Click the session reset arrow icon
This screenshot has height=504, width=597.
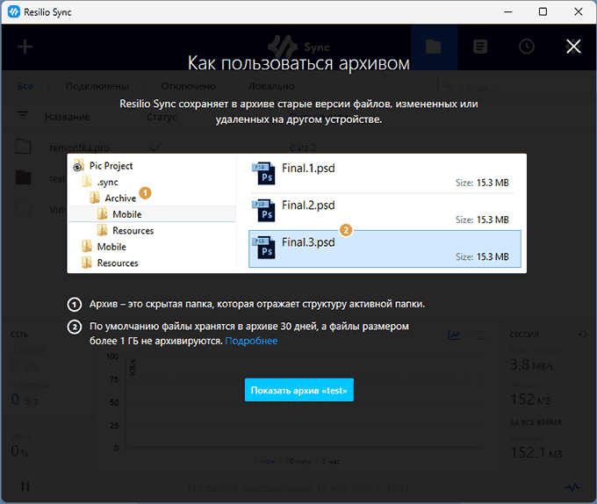[583, 335]
